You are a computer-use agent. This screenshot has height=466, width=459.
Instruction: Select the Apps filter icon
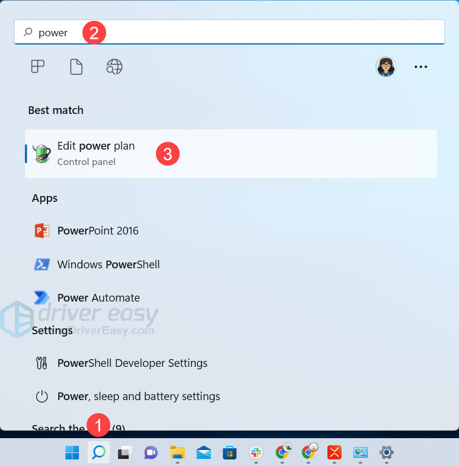(x=38, y=66)
